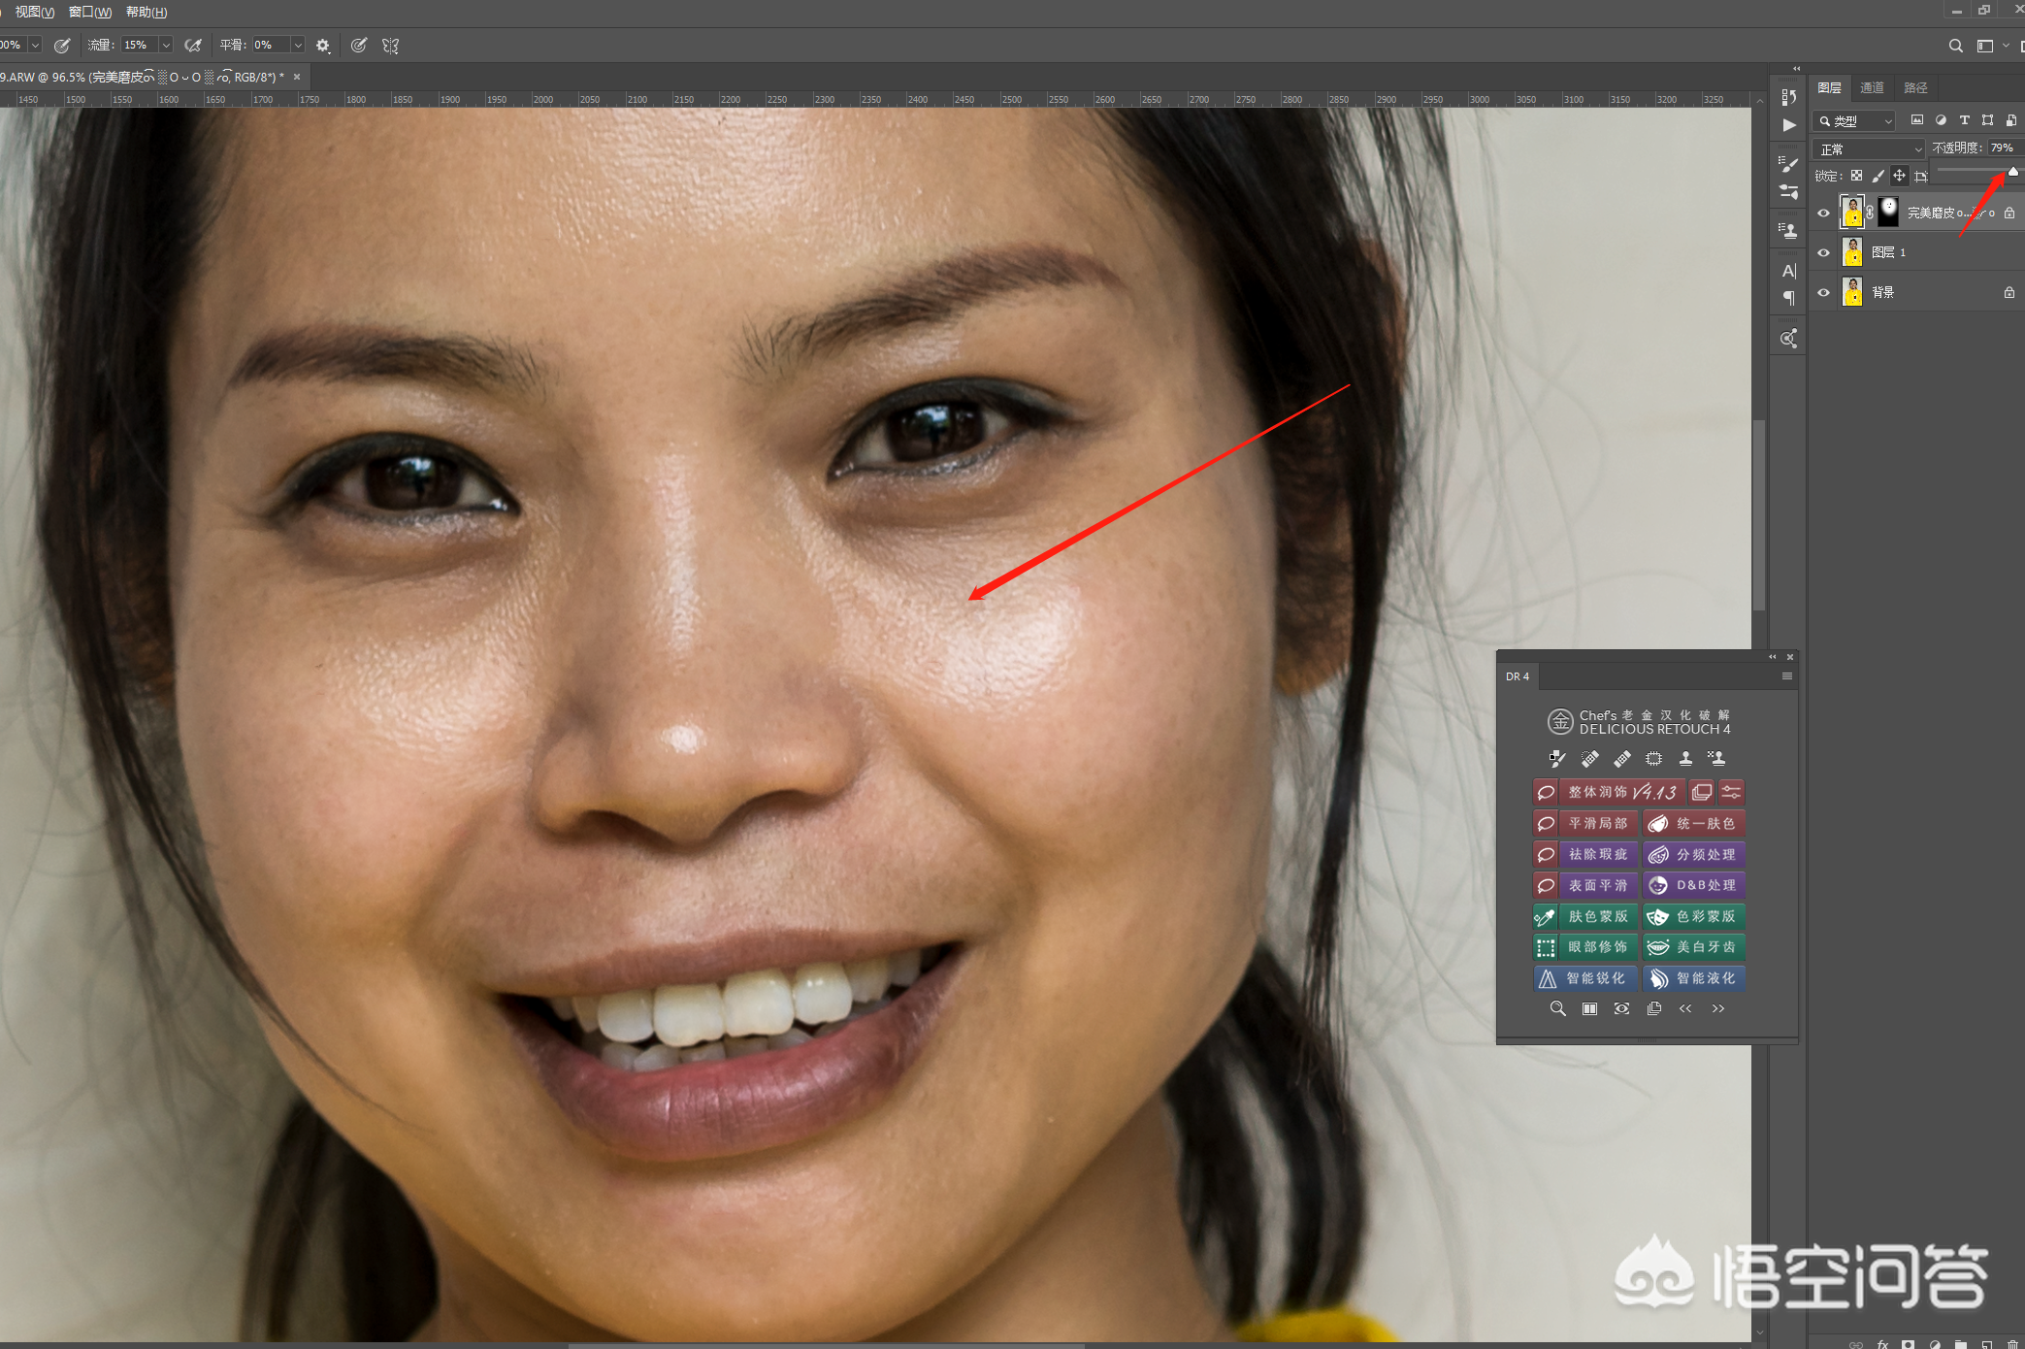Click DR4 bottom zoom magnifier icon
This screenshot has width=2025, height=1349.
(1557, 1008)
